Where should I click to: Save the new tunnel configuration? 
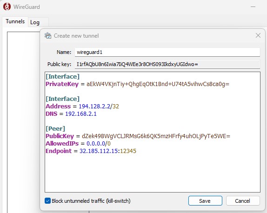tap(205, 201)
